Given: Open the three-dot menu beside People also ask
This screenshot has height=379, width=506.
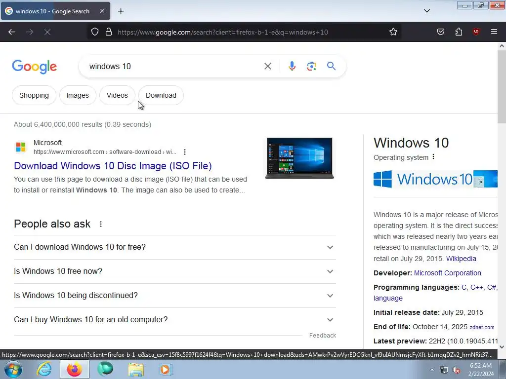Looking at the screenshot, I should point(101,224).
